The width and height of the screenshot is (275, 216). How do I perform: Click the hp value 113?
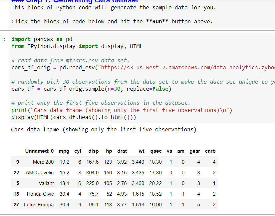pos(108,205)
